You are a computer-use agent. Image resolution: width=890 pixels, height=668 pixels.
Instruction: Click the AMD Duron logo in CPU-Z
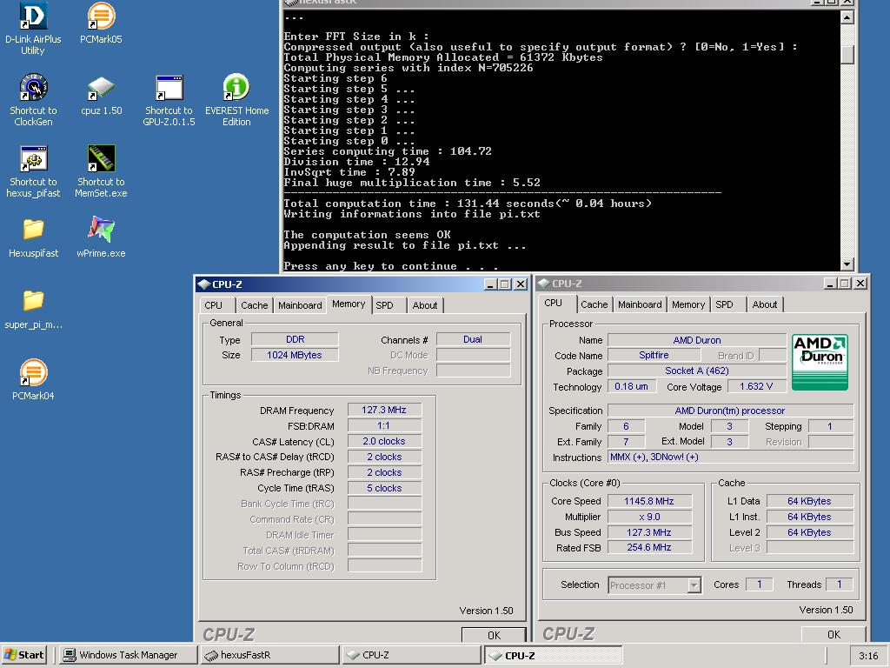820,362
